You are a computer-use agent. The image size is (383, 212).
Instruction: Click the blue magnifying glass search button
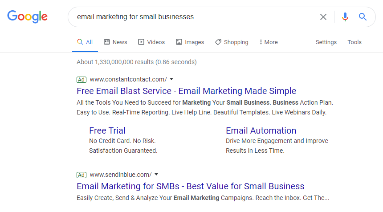click(x=363, y=17)
